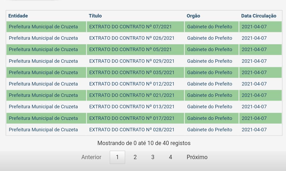Image resolution: width=286 pixels, height=171 pixels.
Task: Go to results page 2
Action: tap(135, 157)
